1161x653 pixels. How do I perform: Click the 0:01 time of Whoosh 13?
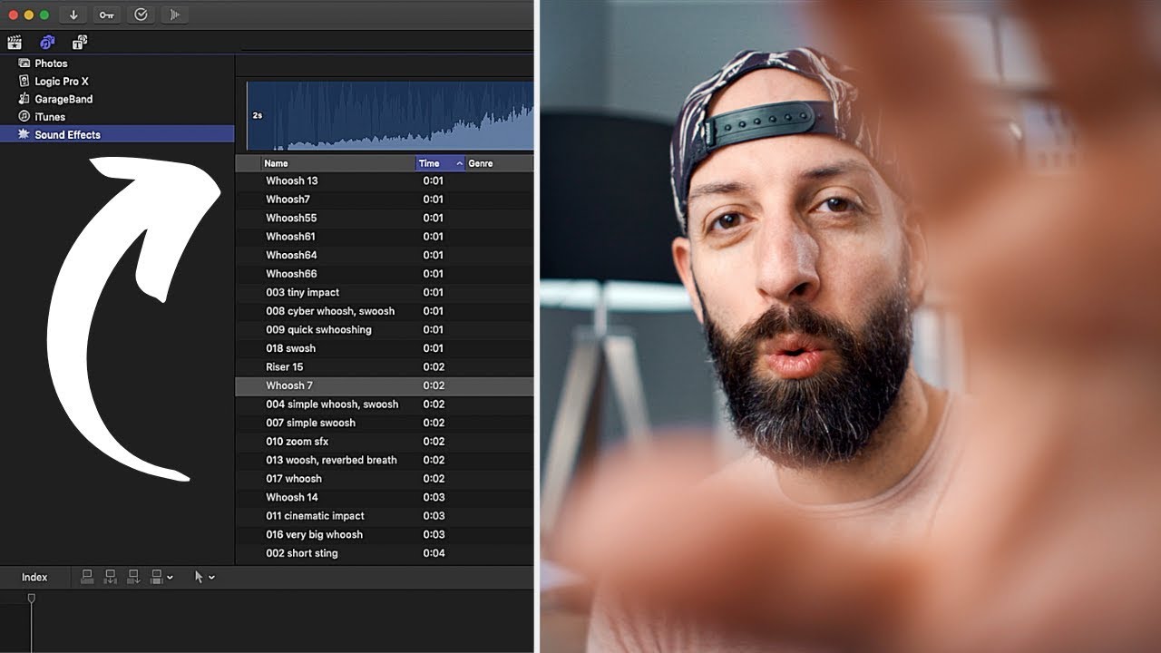434,180
